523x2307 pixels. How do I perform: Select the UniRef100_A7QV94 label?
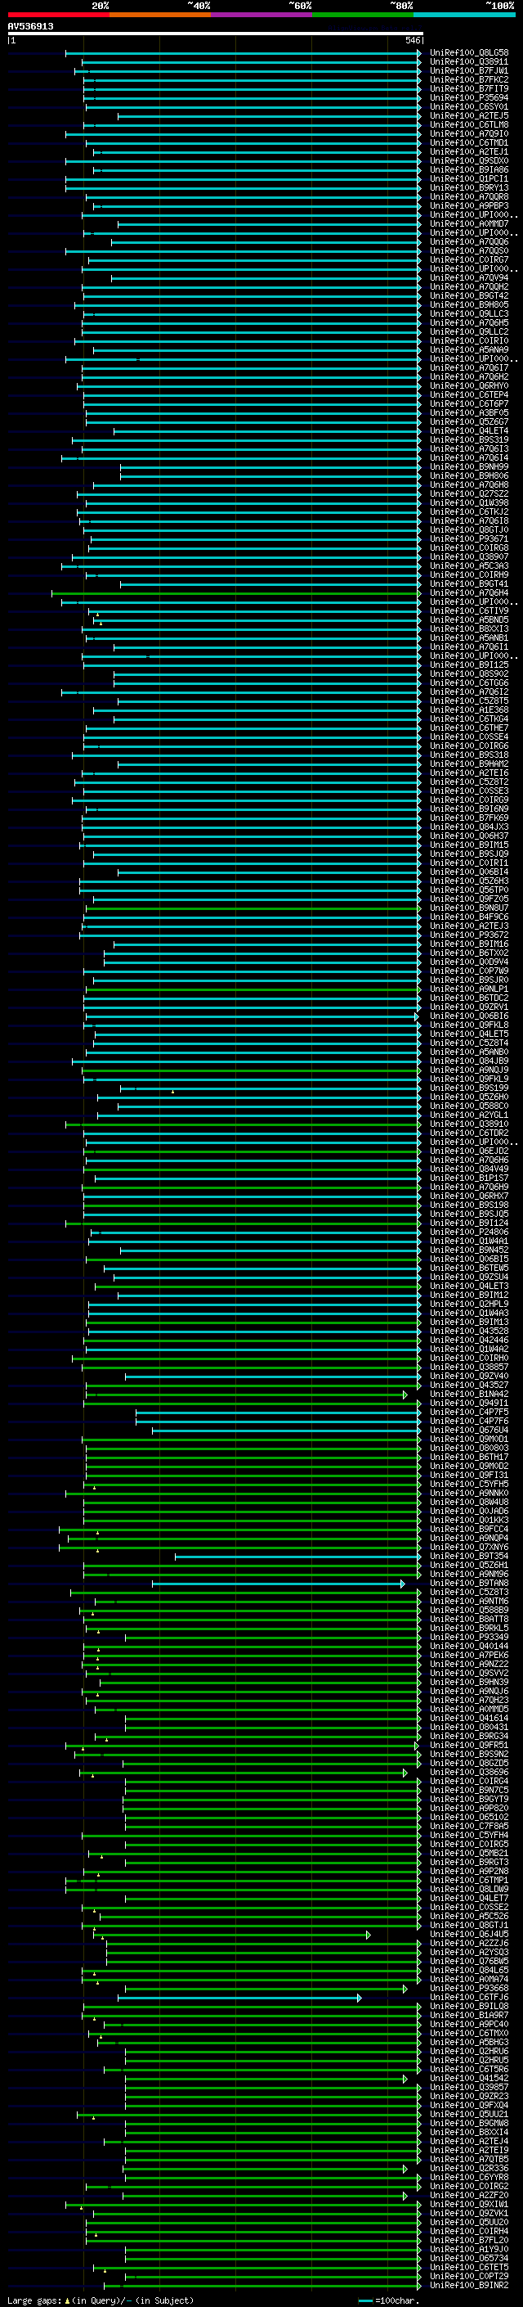pos(469,277)
